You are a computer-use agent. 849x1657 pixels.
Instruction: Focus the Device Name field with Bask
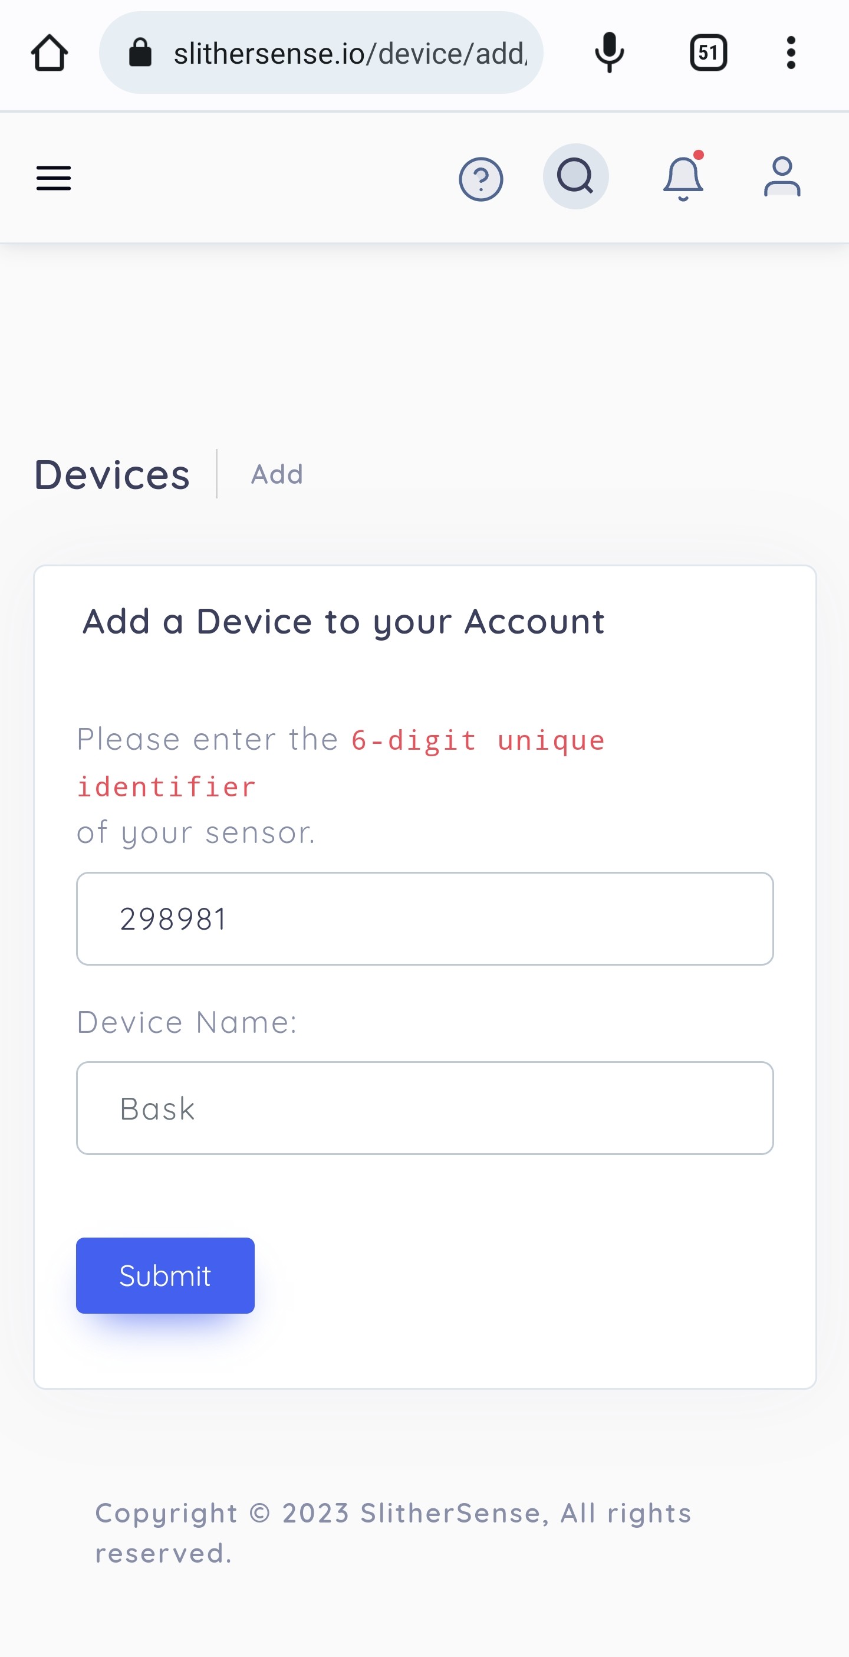pyautogui.click(x=425, y=1107)
